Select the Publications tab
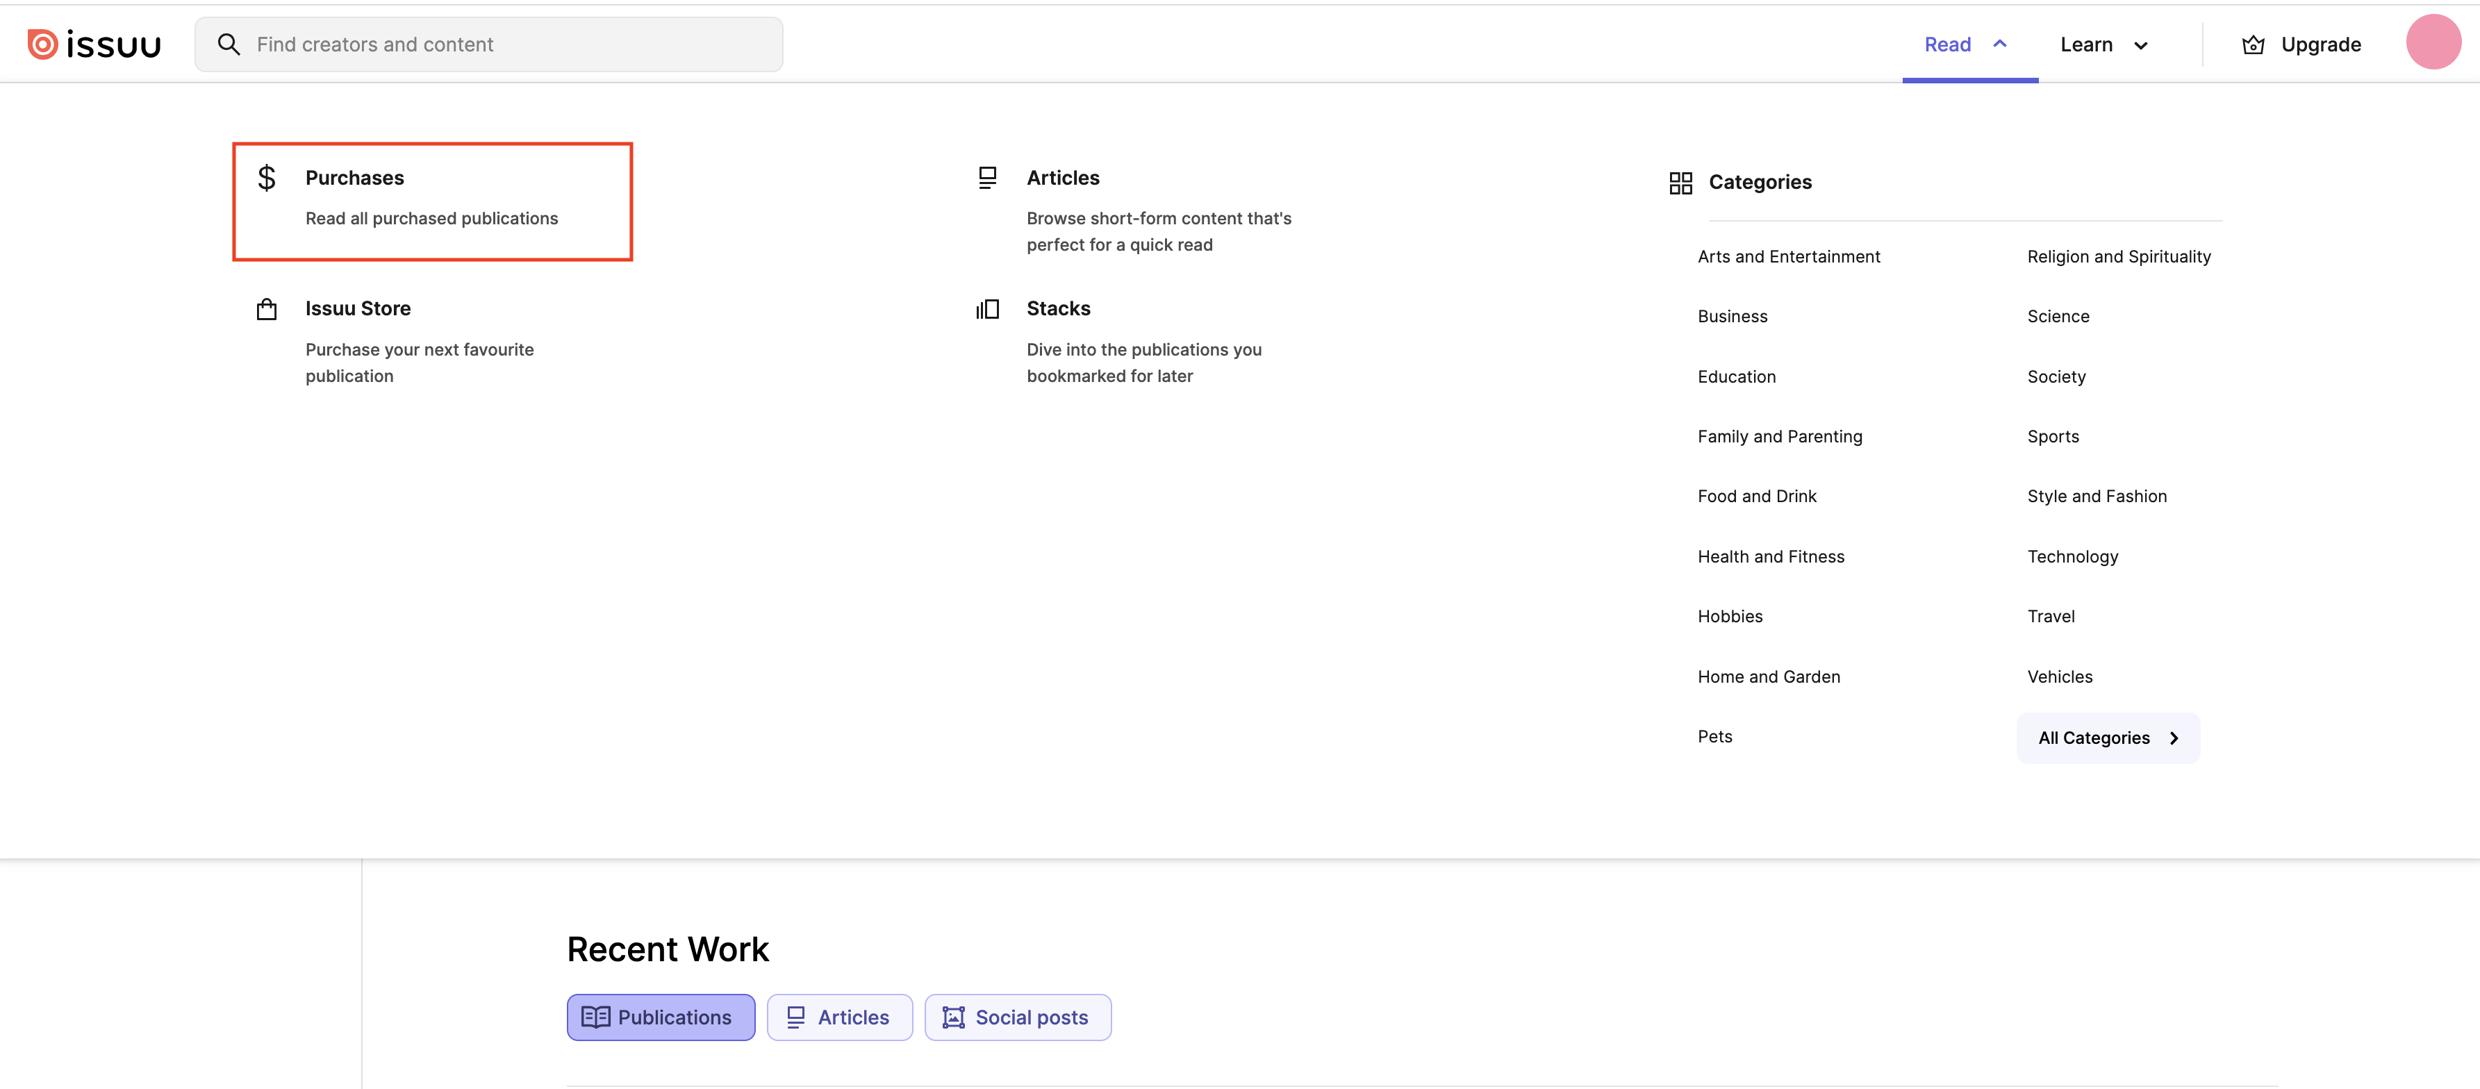 coord(661,1017)
